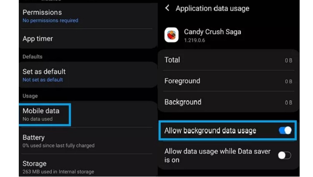Tap the Not set as default text
The image size is (313, 177).
coord(43,80)
